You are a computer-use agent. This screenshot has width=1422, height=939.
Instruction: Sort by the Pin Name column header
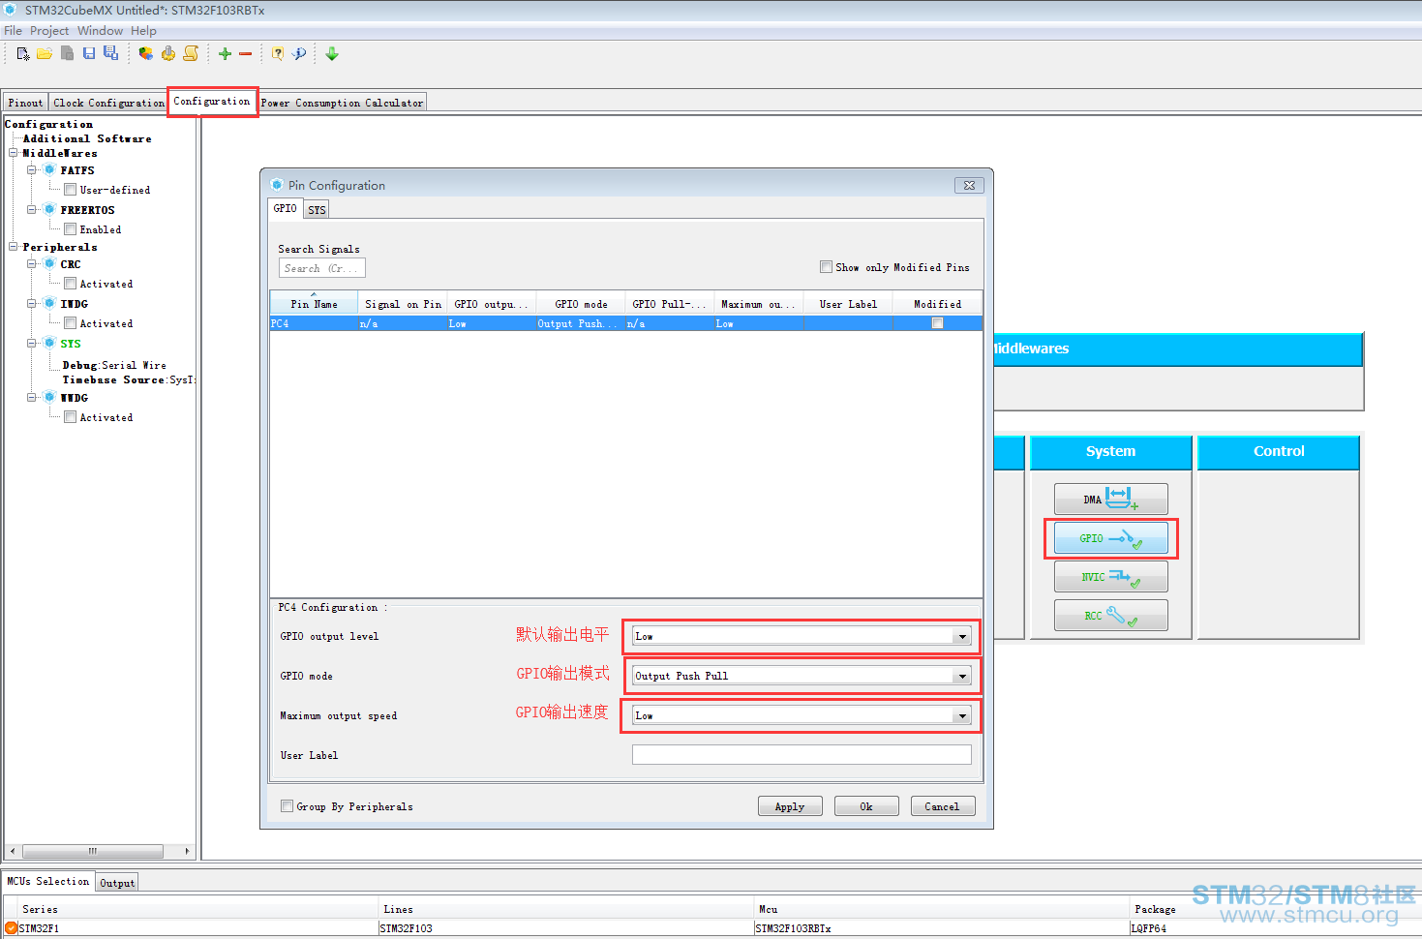tap(314, 304)
